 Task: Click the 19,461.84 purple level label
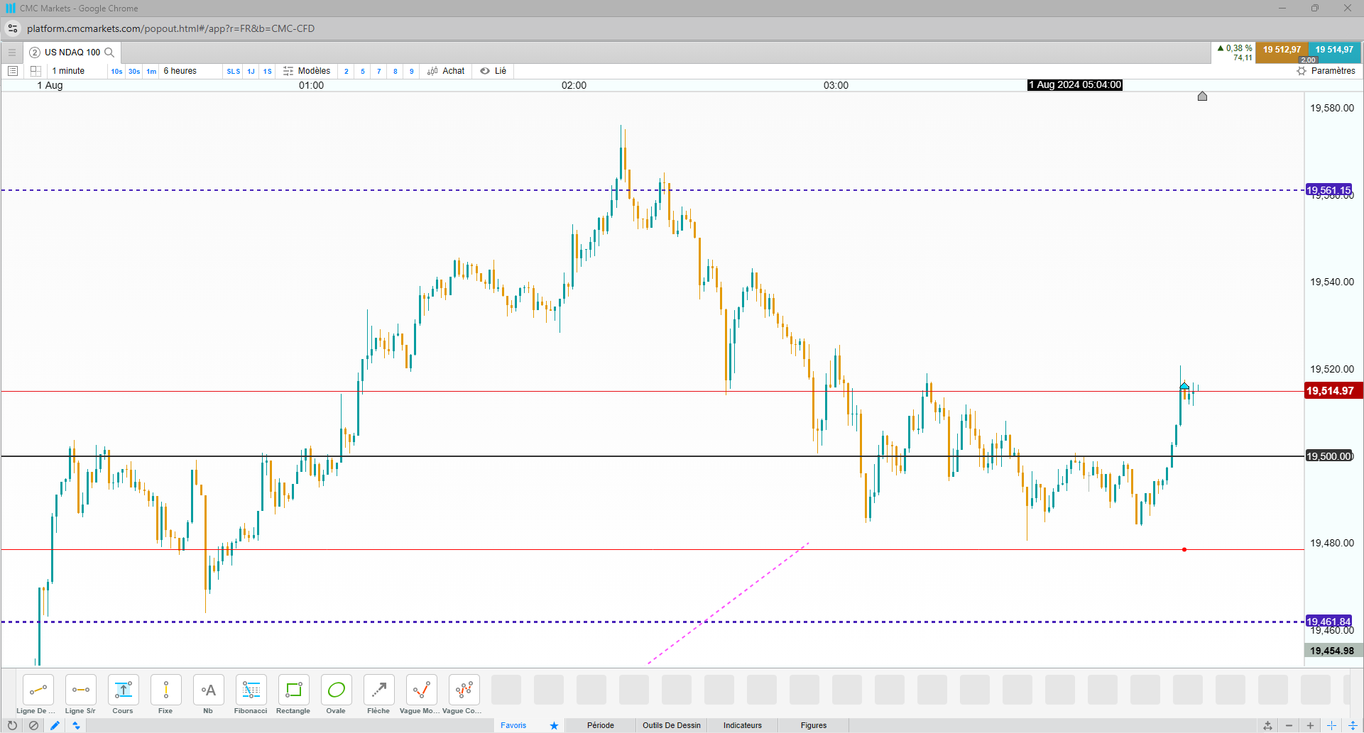[x=1329, y=622]
